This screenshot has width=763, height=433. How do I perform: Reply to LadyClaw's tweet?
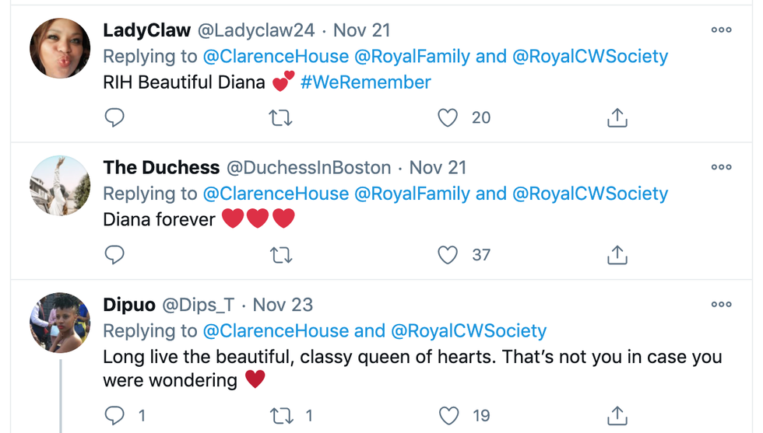point(114,117)
